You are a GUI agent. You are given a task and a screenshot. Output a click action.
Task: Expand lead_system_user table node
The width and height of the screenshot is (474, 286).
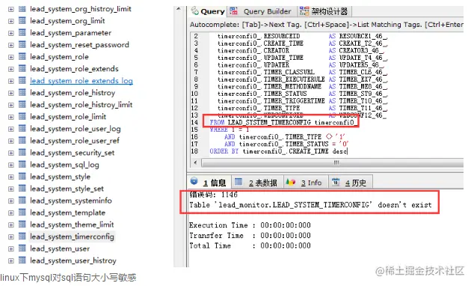pos(11,249)
